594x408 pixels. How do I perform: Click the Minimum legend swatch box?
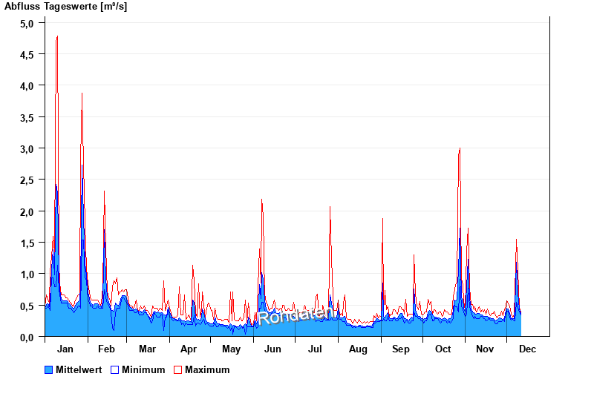click(115, 370)
